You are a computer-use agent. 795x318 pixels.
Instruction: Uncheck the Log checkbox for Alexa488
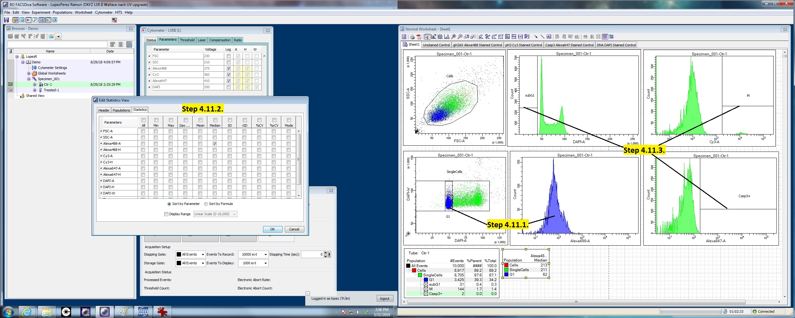[x=229, y=69]
